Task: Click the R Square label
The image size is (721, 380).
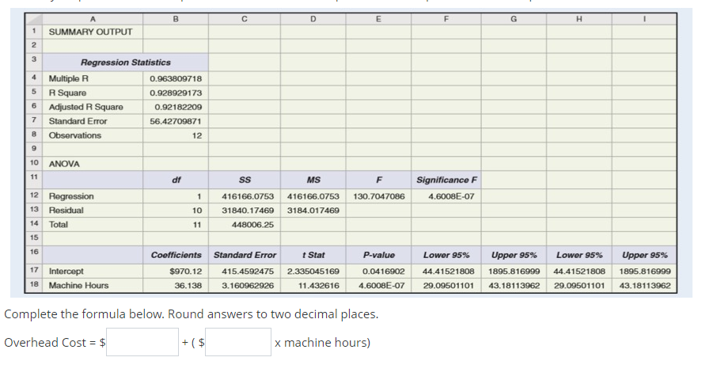Action: pyautogui.click(x=67, y=93)
